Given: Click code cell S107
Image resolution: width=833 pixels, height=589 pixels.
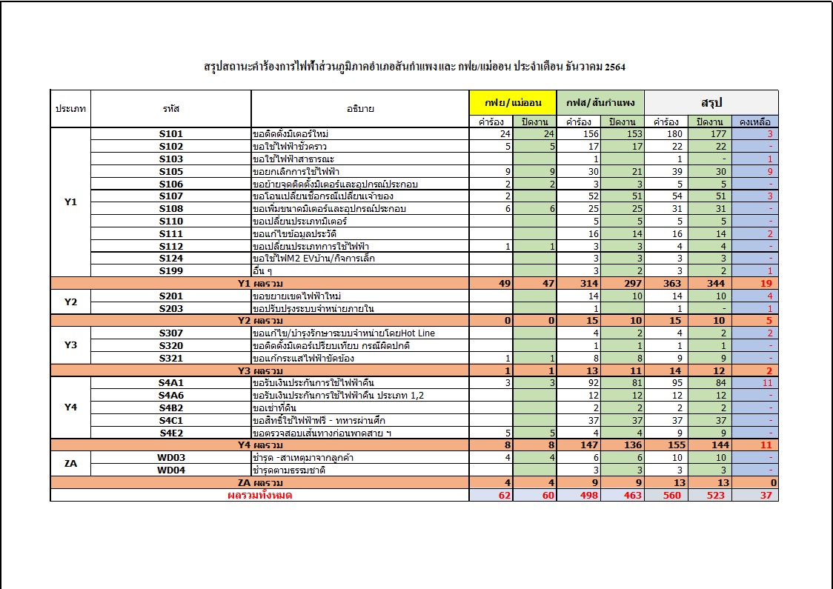Looking at the screenshot, I should pos(171,196).
